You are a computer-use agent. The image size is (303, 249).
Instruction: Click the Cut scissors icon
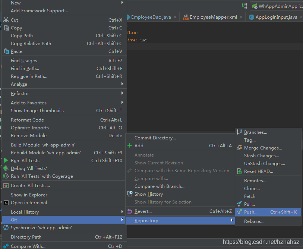(6, 20)
